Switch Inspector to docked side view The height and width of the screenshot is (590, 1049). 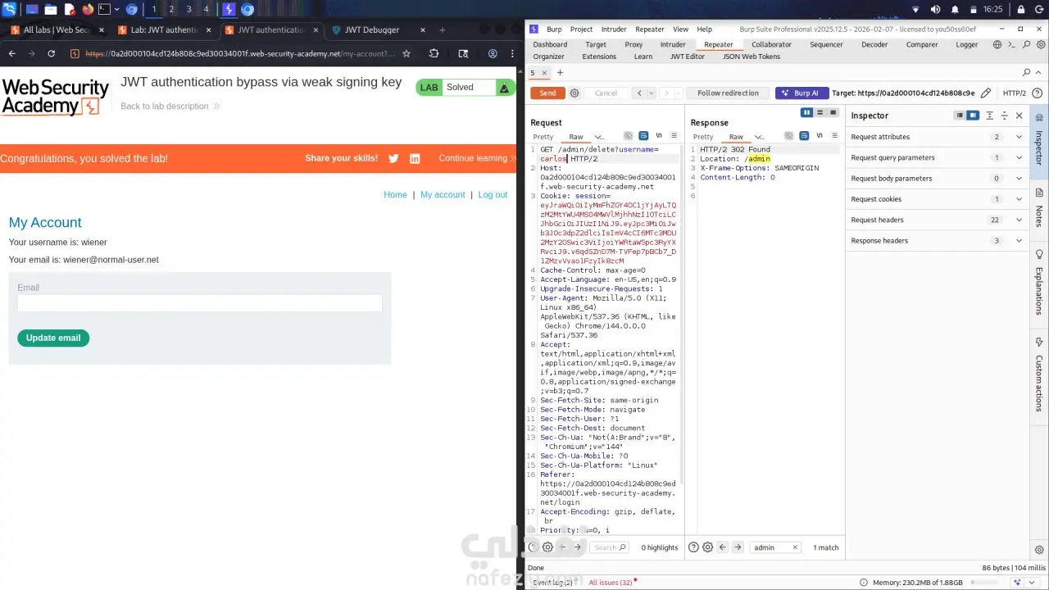tap(973, 116)
